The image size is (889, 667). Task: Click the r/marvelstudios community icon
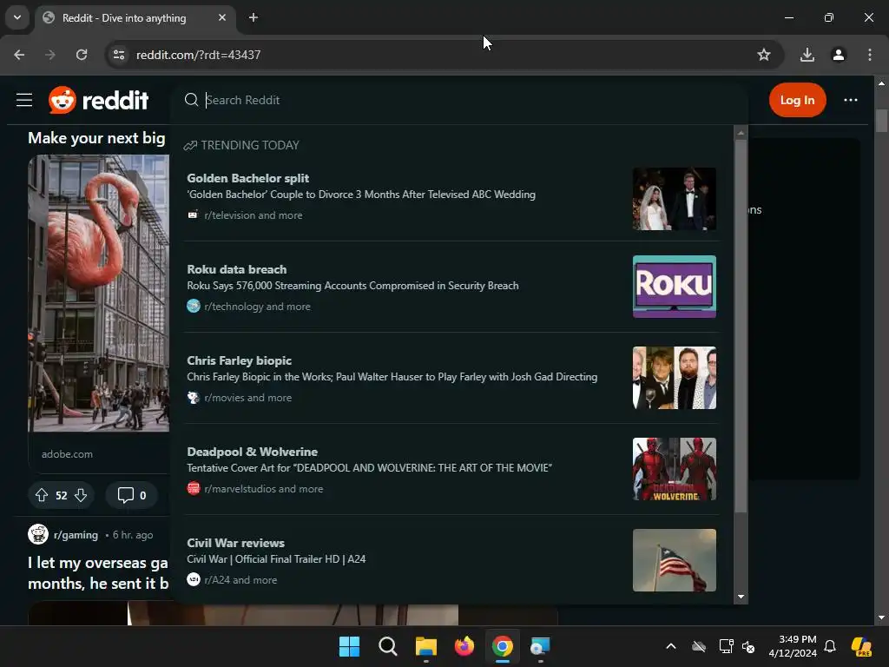(194, 488)
